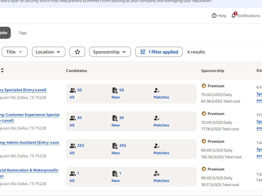Expand the Location dropdown filter
Viewport: 262px width, 196px height.
tap(49, 52)
